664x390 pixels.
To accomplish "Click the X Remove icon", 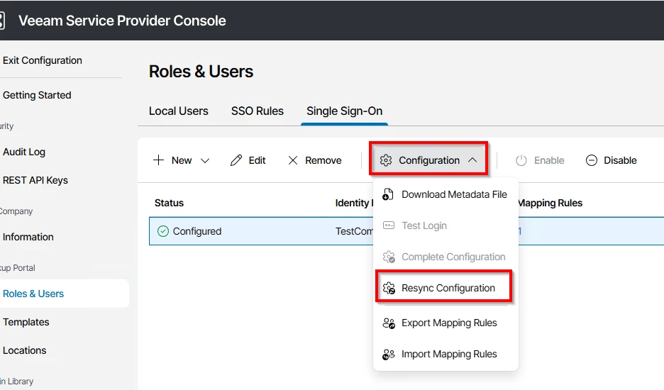I will [293, 160].
